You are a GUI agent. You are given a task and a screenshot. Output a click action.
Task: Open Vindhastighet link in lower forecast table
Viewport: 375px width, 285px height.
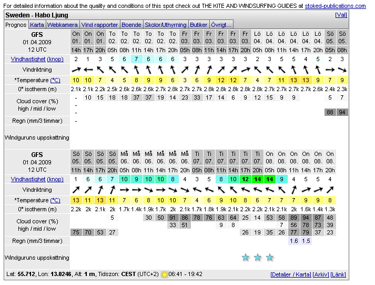point(28,179)
